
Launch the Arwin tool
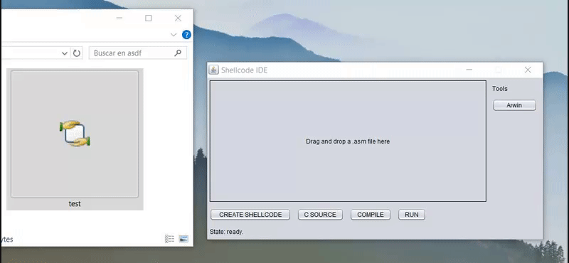click(x=514, y=106)
